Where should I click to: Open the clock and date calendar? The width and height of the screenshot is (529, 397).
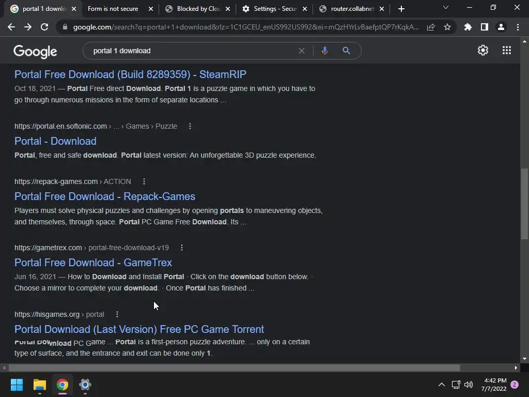tap(494, 385)
